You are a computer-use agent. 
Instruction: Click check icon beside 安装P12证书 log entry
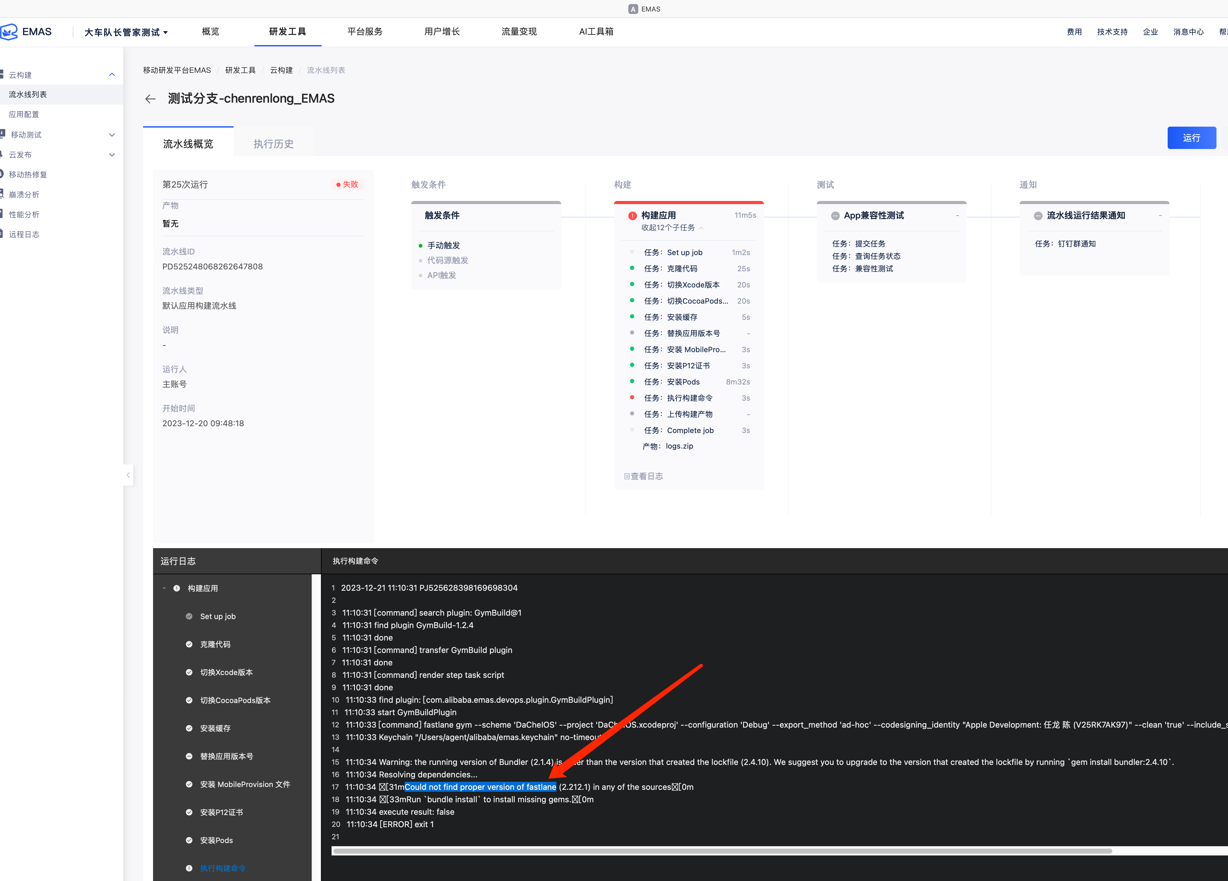tap(189, 812)
